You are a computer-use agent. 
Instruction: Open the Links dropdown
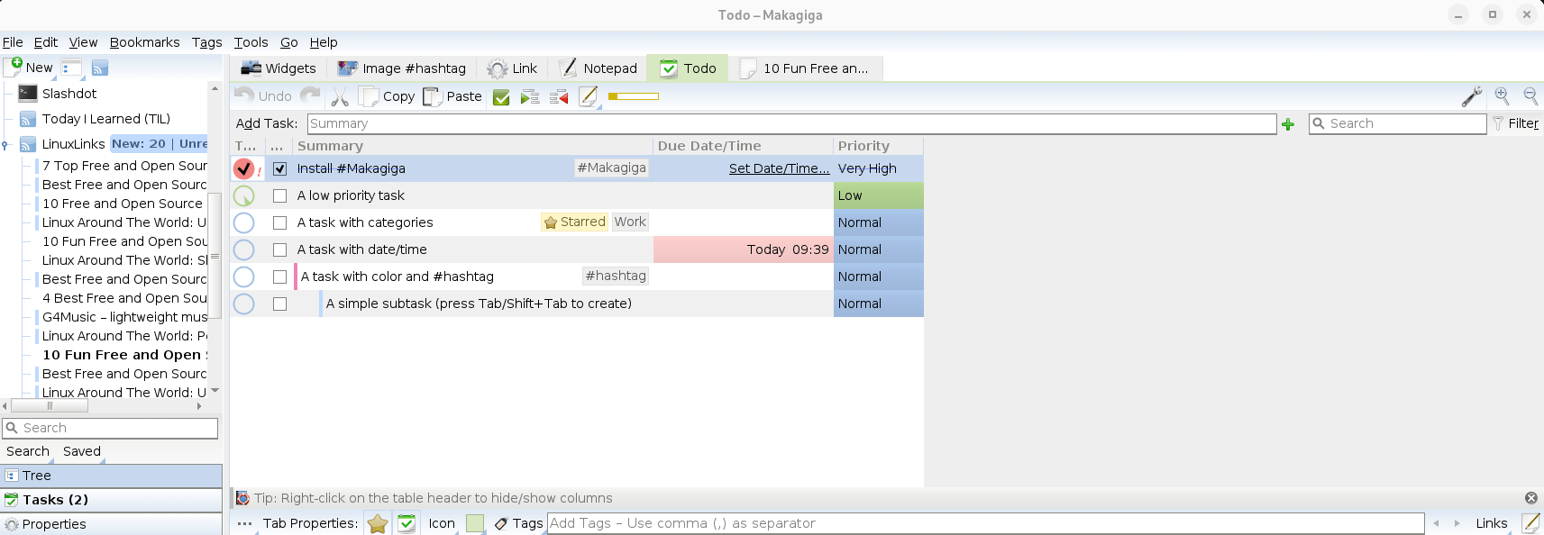coord(1492,523)
